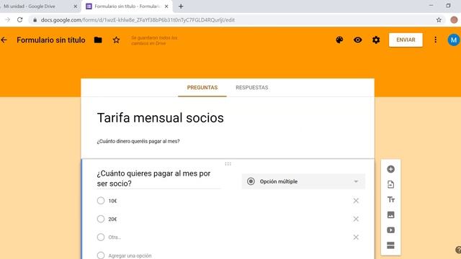Image resolution: width=461 pixels, height=259 pixels.
Task: Open the color palette theme customizer
Action: [339, 40]
